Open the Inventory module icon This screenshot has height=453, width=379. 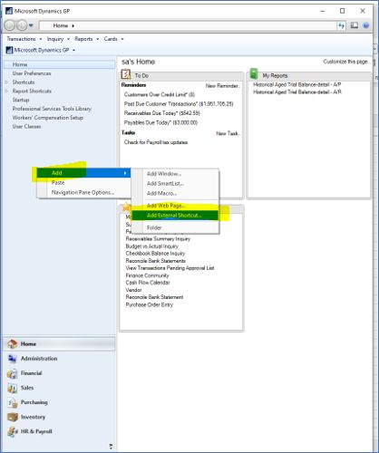click(13, 417)
